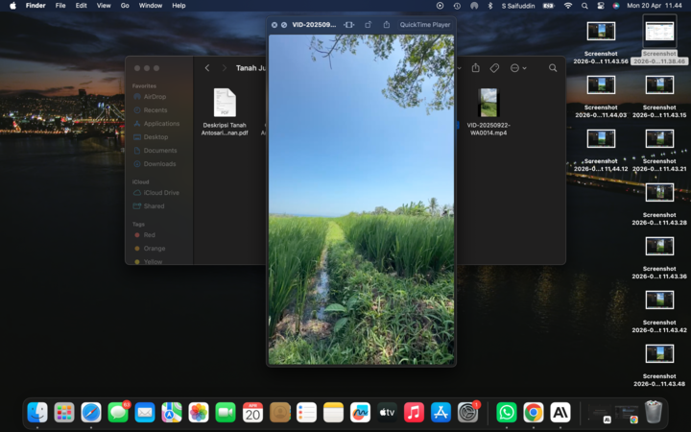Image resolution: width=691 pixels, height=432 pixels.
Task: Open the Wi-Fi status menu
Action: click(x=567, y=6)
